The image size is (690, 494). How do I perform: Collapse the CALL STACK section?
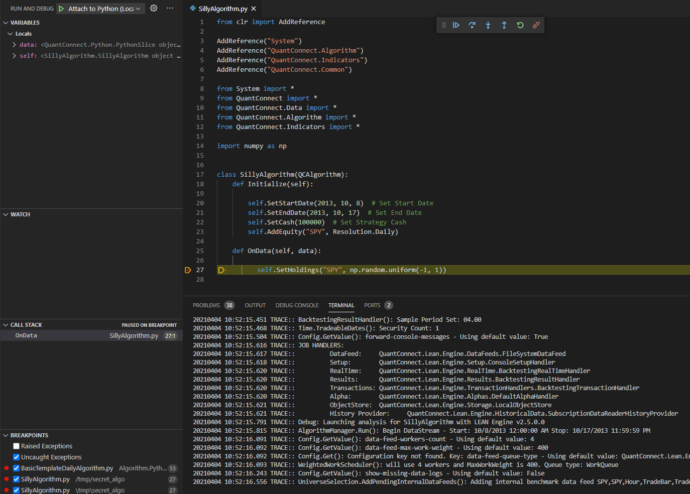coord(6,325)
